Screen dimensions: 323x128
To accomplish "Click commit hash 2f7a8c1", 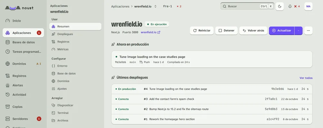I will (x=271, y=99).
